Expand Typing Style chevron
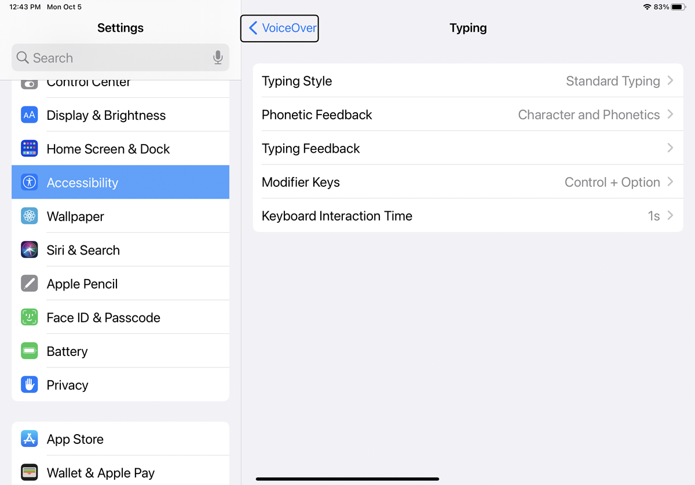This screenshot has height=485, width=695. pyautogui.click(x=670, y=80)
